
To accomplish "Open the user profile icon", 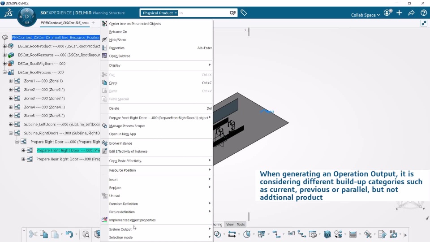I will click(x=387, y=13).
